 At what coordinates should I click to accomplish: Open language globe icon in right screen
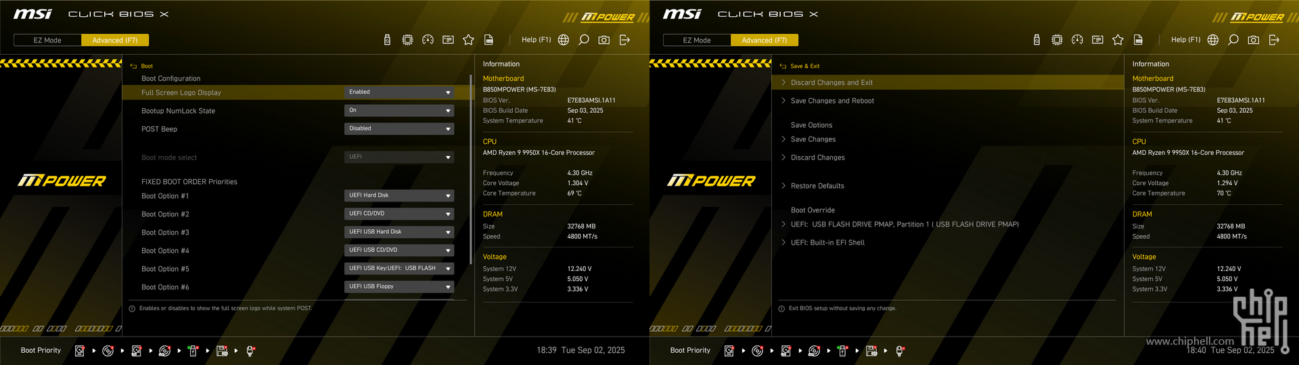coord(1213,40)
